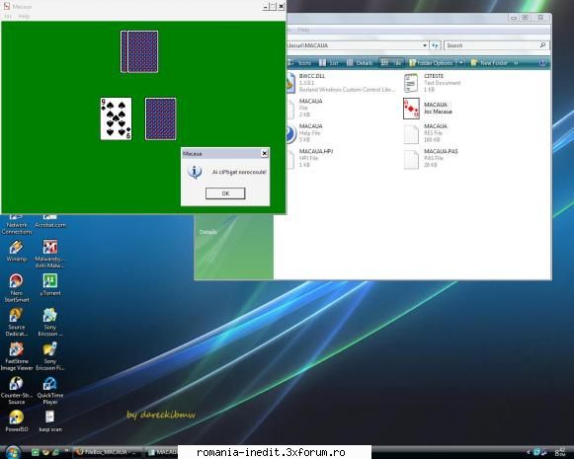Image resolution: width=574 pixels, height=459 pixels.
Task: Click the taskbar clock
Action: [x=560, y=452]
